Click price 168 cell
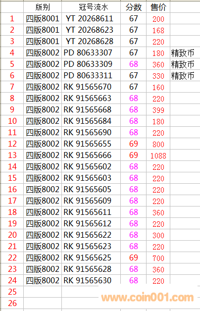The height and width of the screenshot is (311, 200). click(158, 30)
